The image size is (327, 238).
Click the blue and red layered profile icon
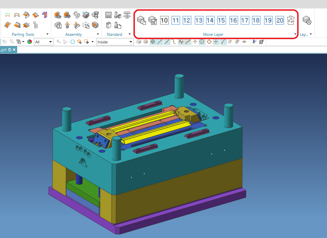pyautogui.click(x=45, y=15)
